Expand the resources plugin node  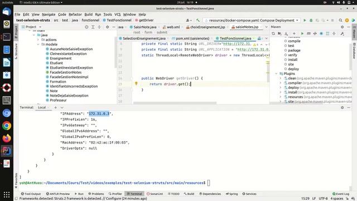click(x=281, y=97)
